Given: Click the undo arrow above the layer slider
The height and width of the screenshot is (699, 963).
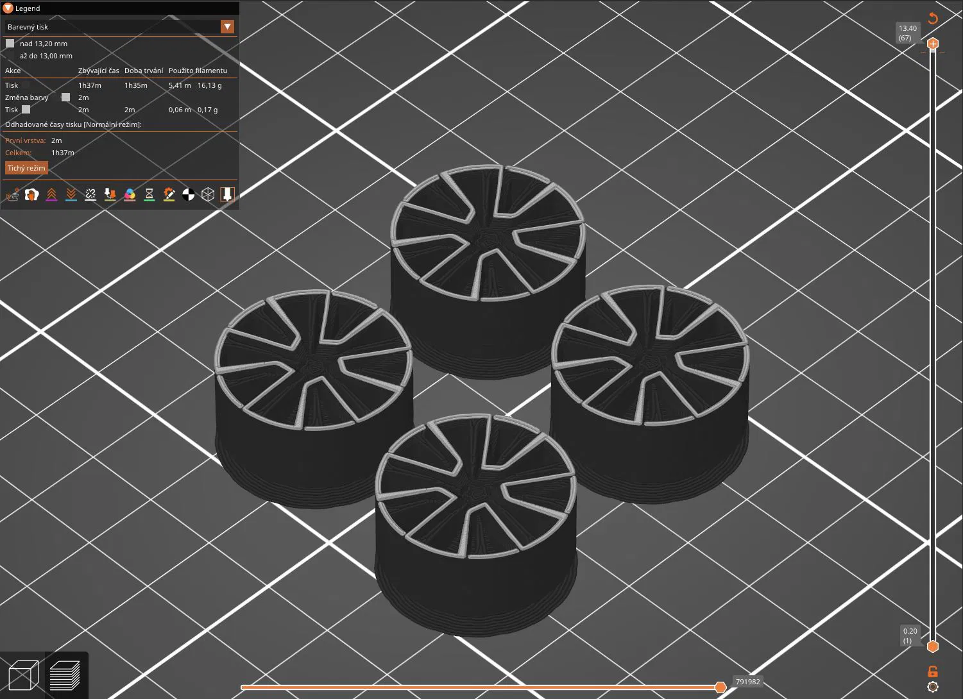Looking at the screenshot, I should 933,18.
